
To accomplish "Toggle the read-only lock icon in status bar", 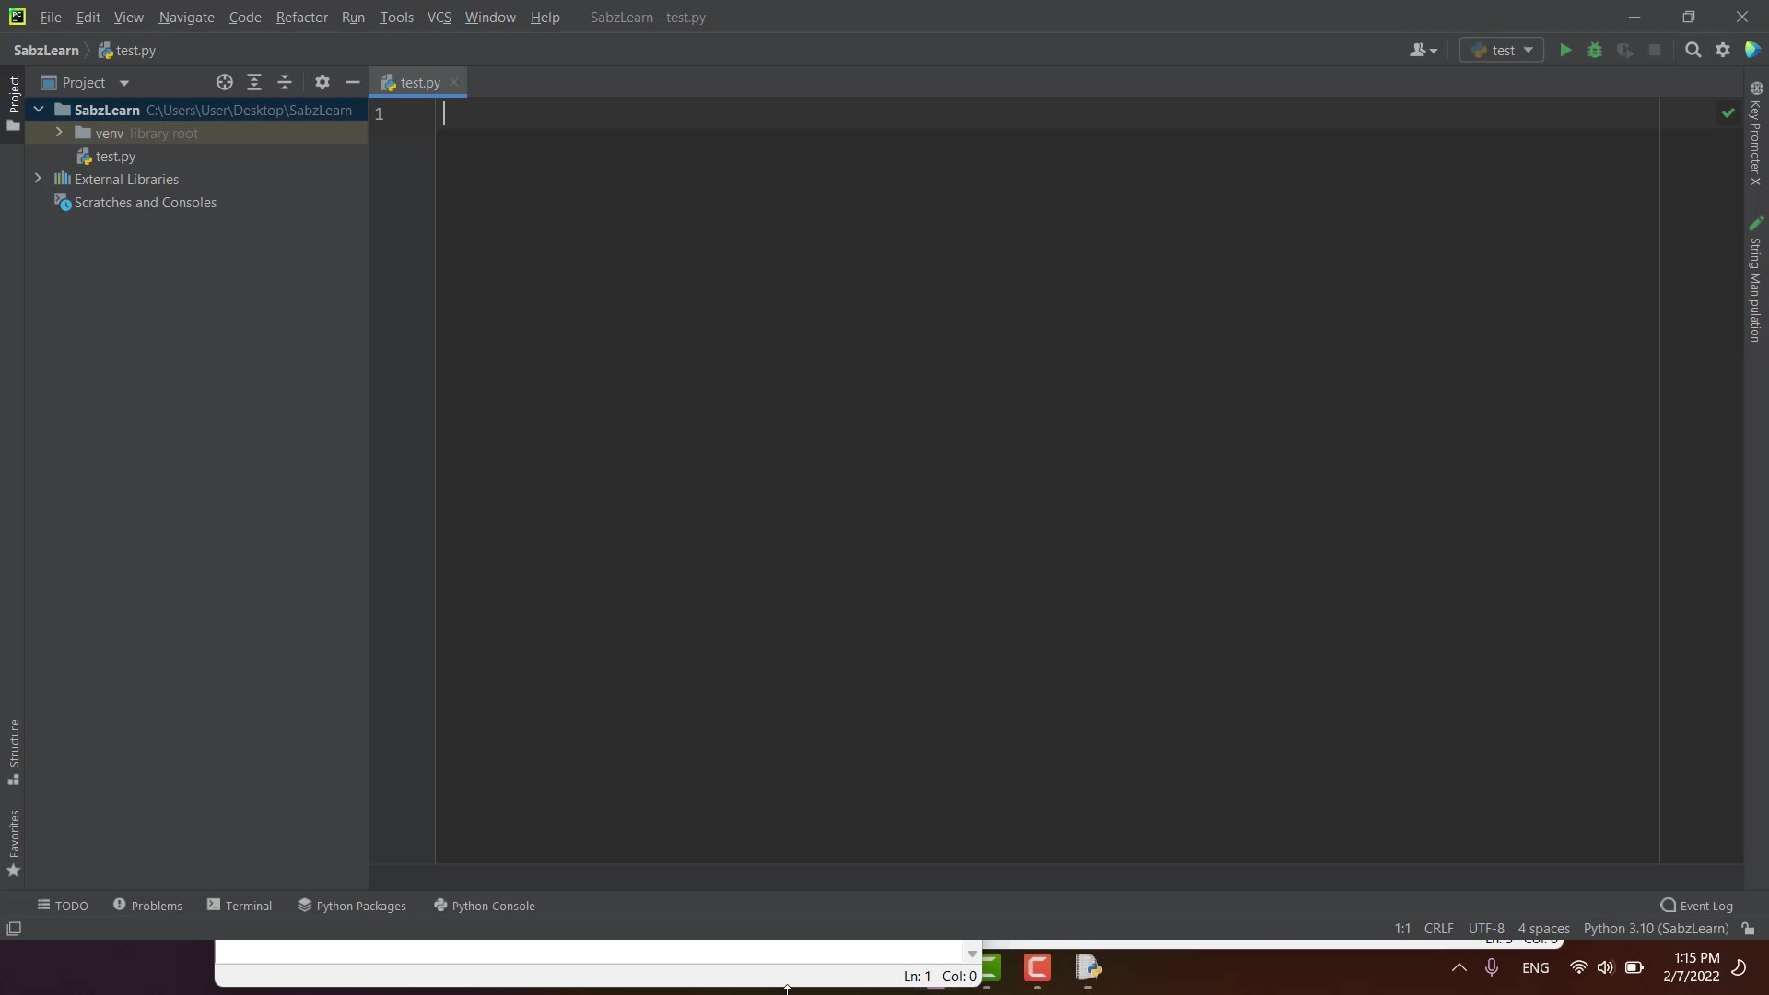I will (x=1748, y=929).
